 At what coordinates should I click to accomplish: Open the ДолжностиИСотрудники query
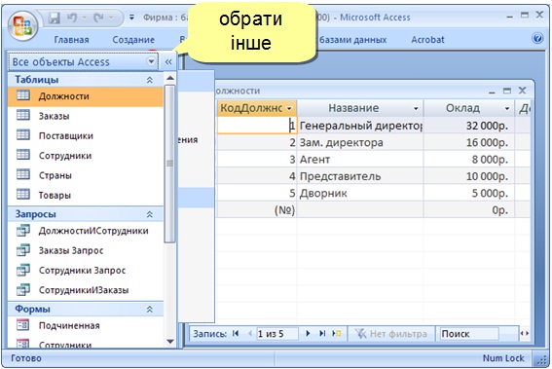[93, 231]
